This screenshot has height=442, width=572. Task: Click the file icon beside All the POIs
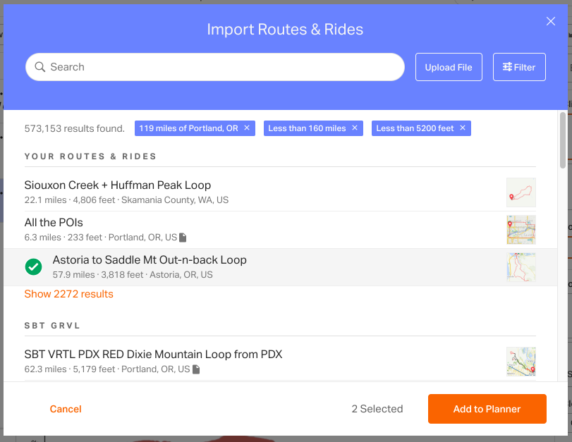pos(183,238)
